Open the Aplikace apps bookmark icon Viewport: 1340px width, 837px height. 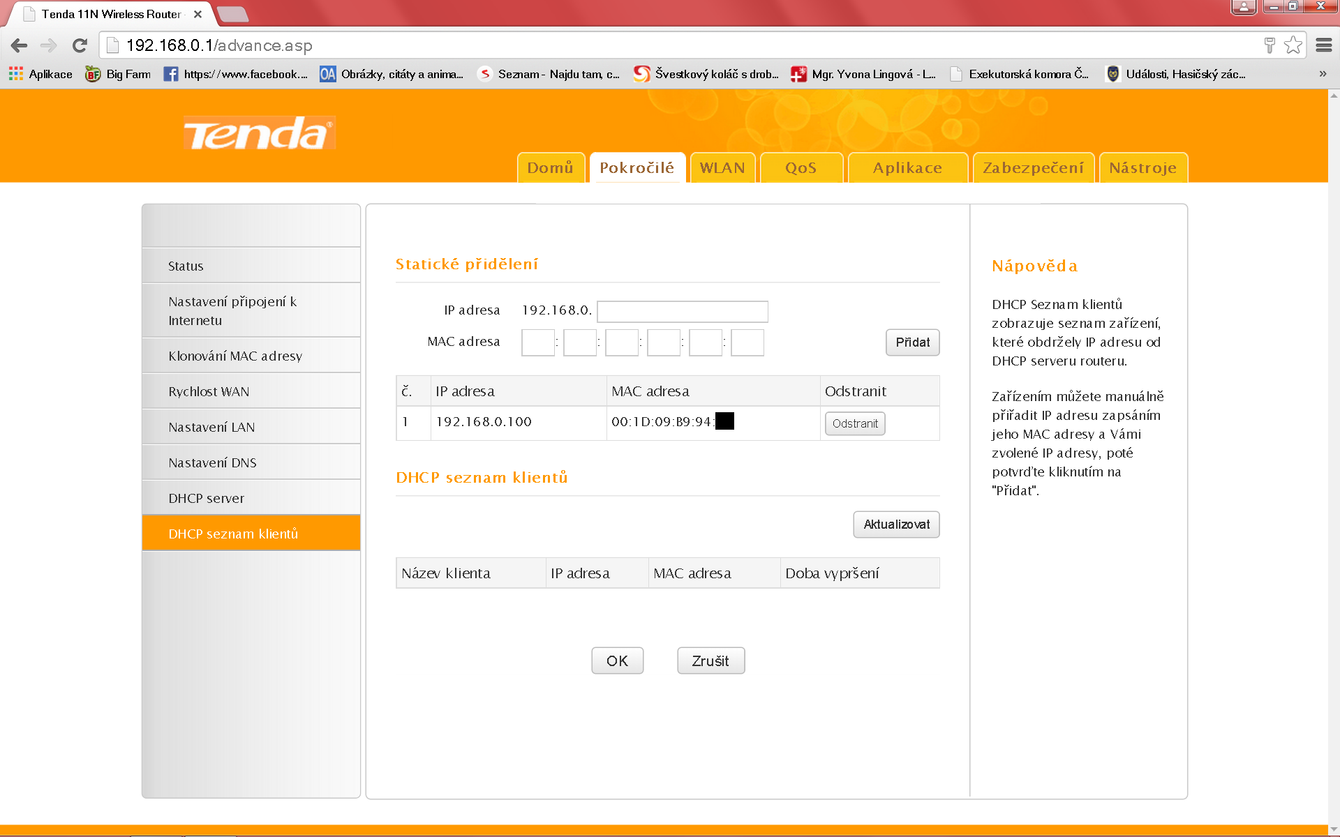tap(16, 74)
